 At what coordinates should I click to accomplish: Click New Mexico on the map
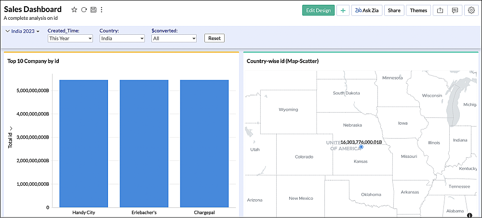tap(301, 198)
